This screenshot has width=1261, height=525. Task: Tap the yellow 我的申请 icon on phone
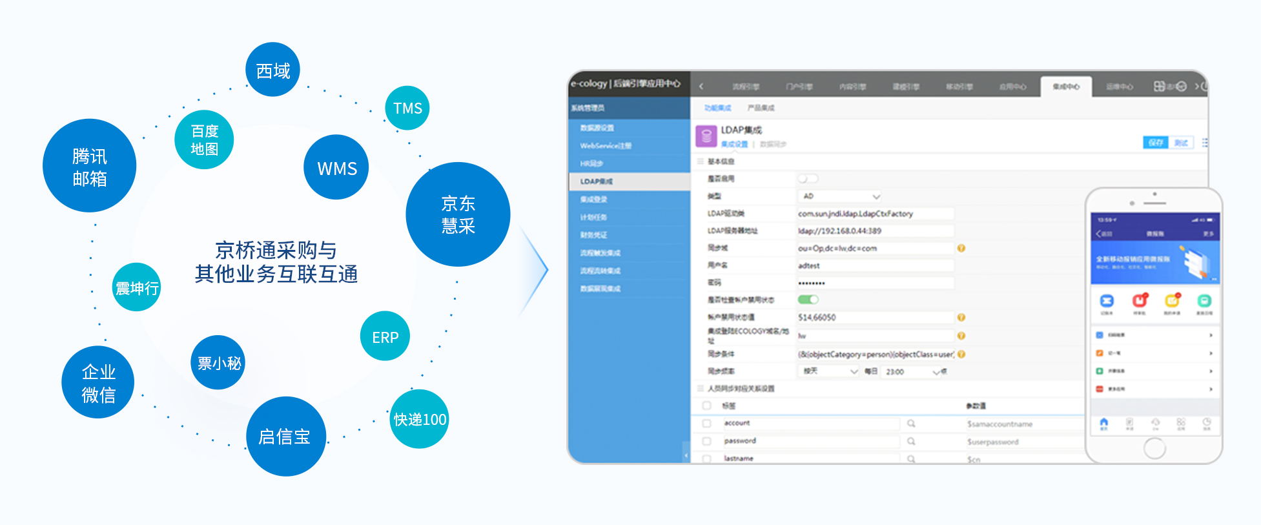point(1171,301)
